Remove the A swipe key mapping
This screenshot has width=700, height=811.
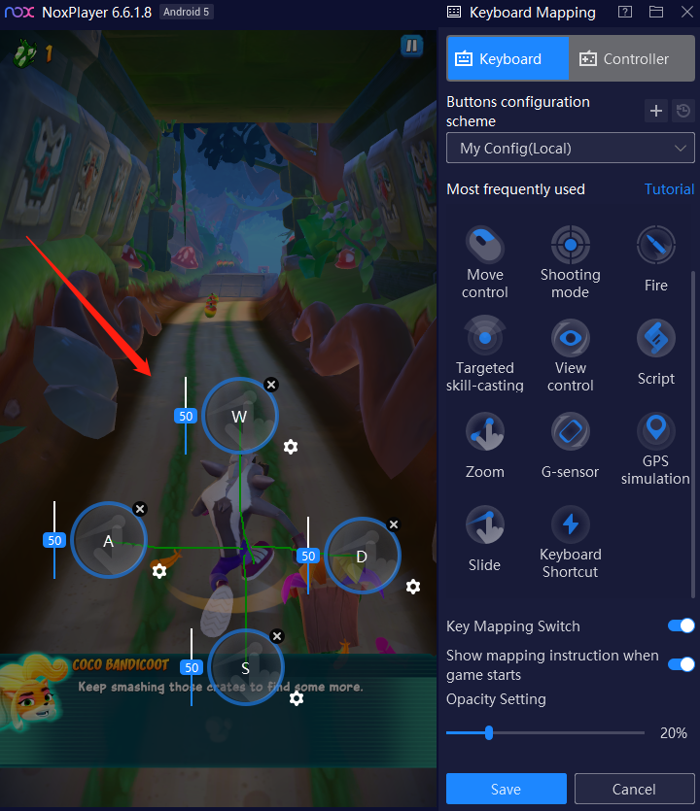(x=140, y=509)
